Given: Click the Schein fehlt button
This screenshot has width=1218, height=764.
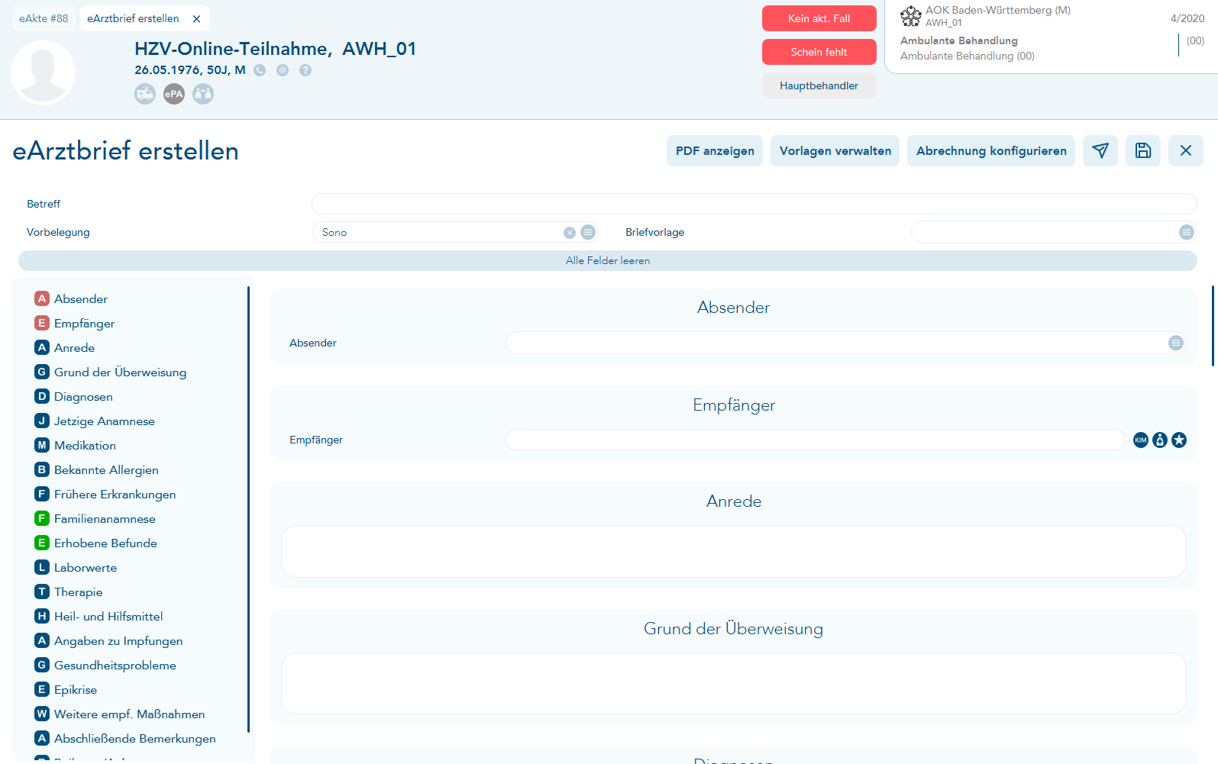Looking at the screenshot, I should coord(819,52).
